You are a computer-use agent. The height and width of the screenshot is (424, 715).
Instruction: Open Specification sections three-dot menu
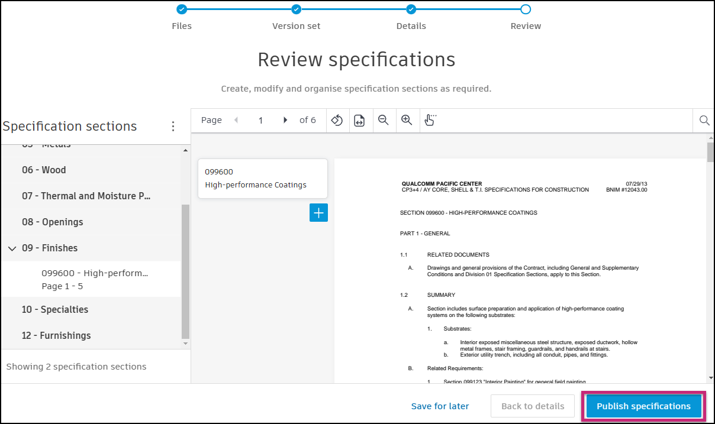click(173, 127)
